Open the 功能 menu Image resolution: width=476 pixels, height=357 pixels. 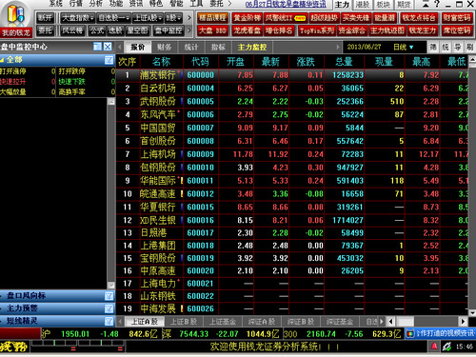point(116,4)
